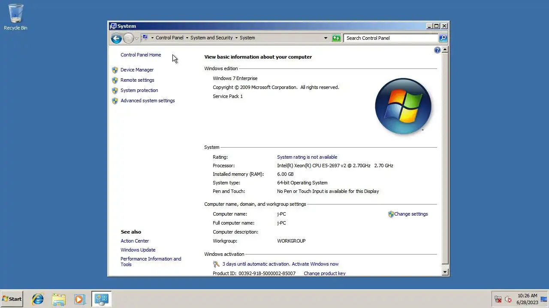
Task: Click the vertical scrollbar thumb
Action: pyautogui.click(x=445, y=158)
